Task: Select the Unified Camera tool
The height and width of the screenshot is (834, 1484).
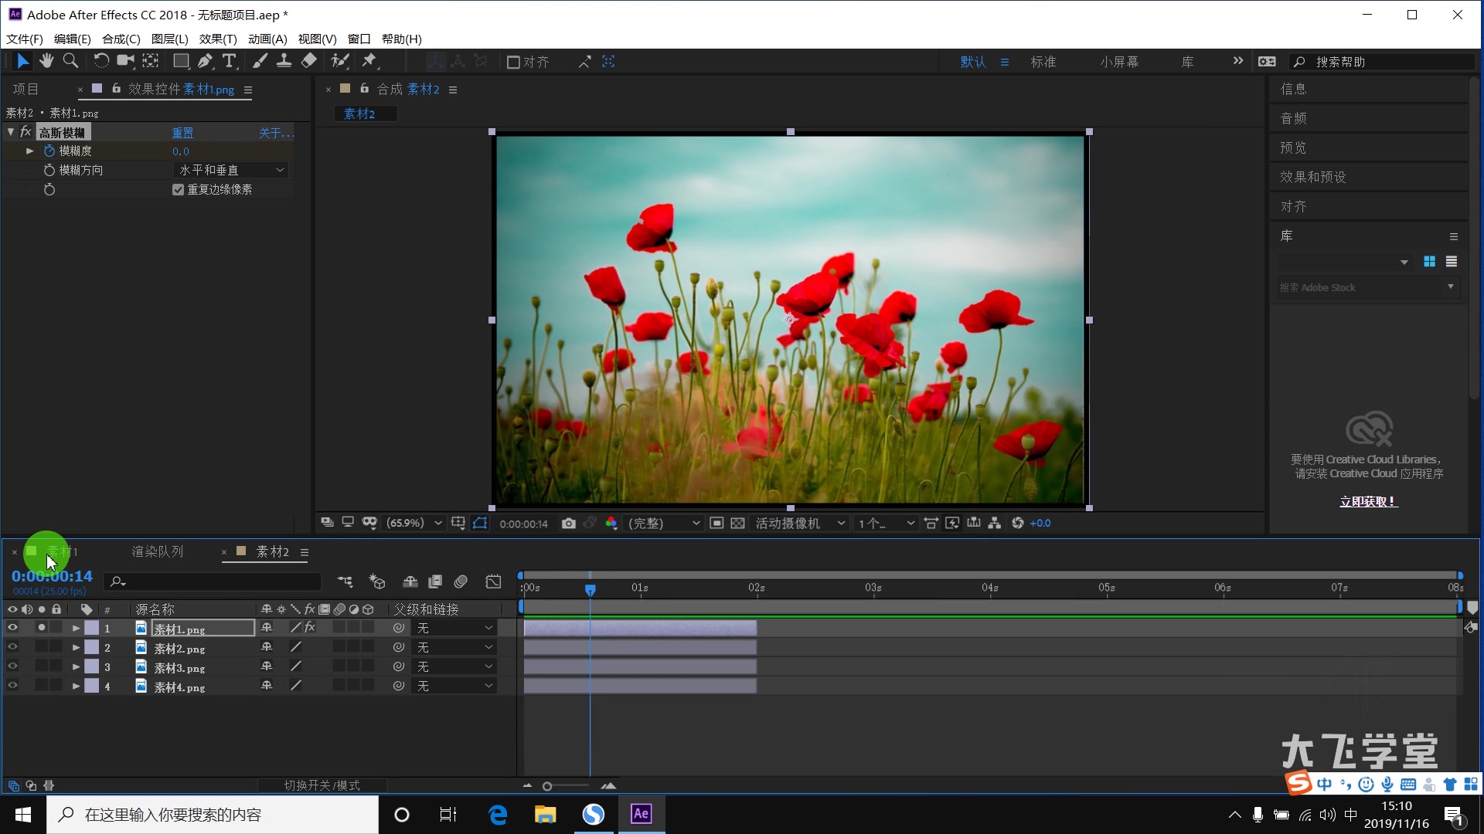Action: (x=125, y=61)
